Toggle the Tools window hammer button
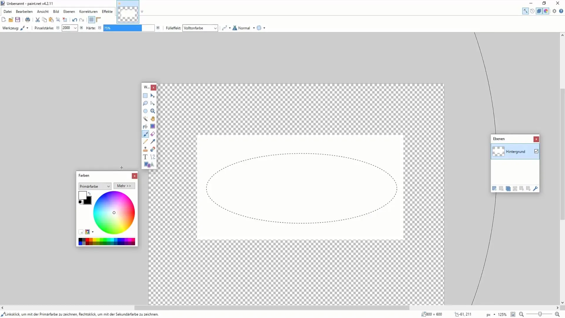565x318 pixels. tap(525, 11)
